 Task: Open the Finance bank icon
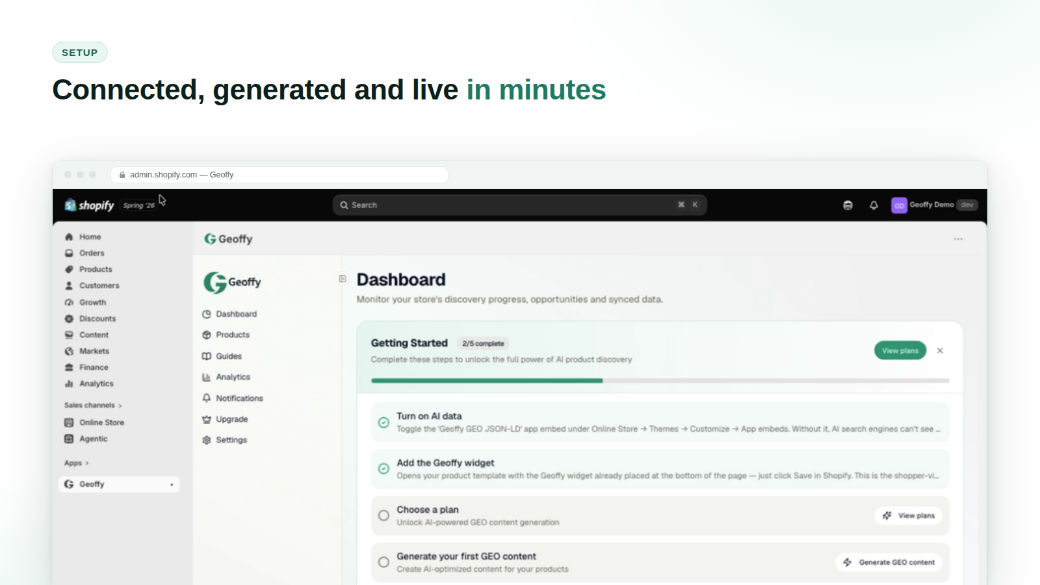[x=69, y=367]
